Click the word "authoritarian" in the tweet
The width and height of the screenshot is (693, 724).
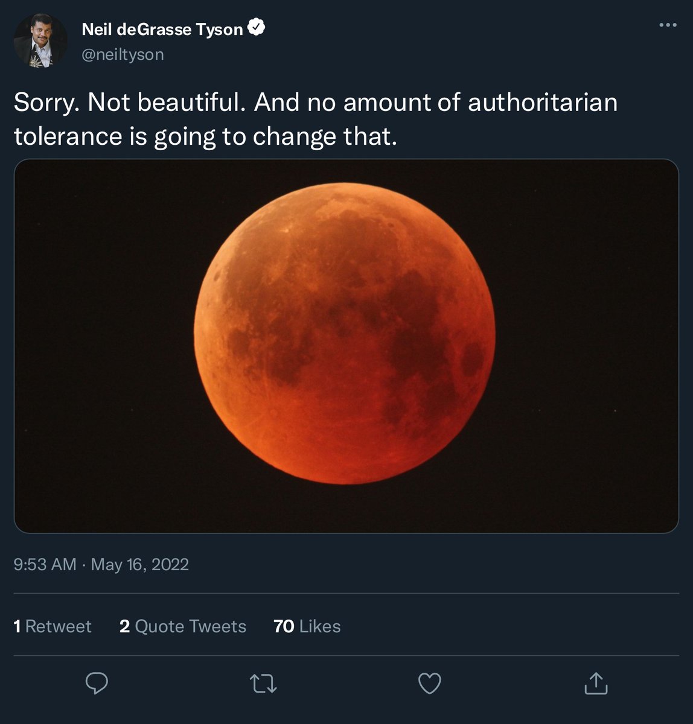543,103
